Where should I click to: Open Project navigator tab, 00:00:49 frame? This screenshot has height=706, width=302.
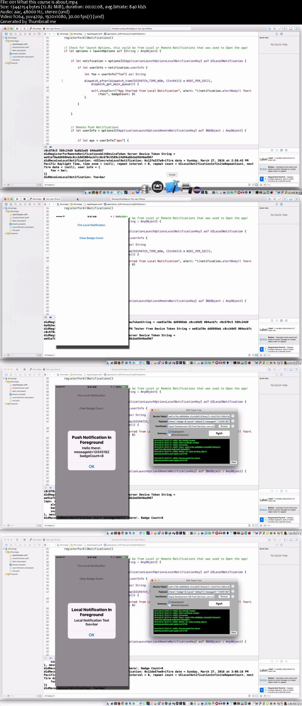tap(6, 34)
